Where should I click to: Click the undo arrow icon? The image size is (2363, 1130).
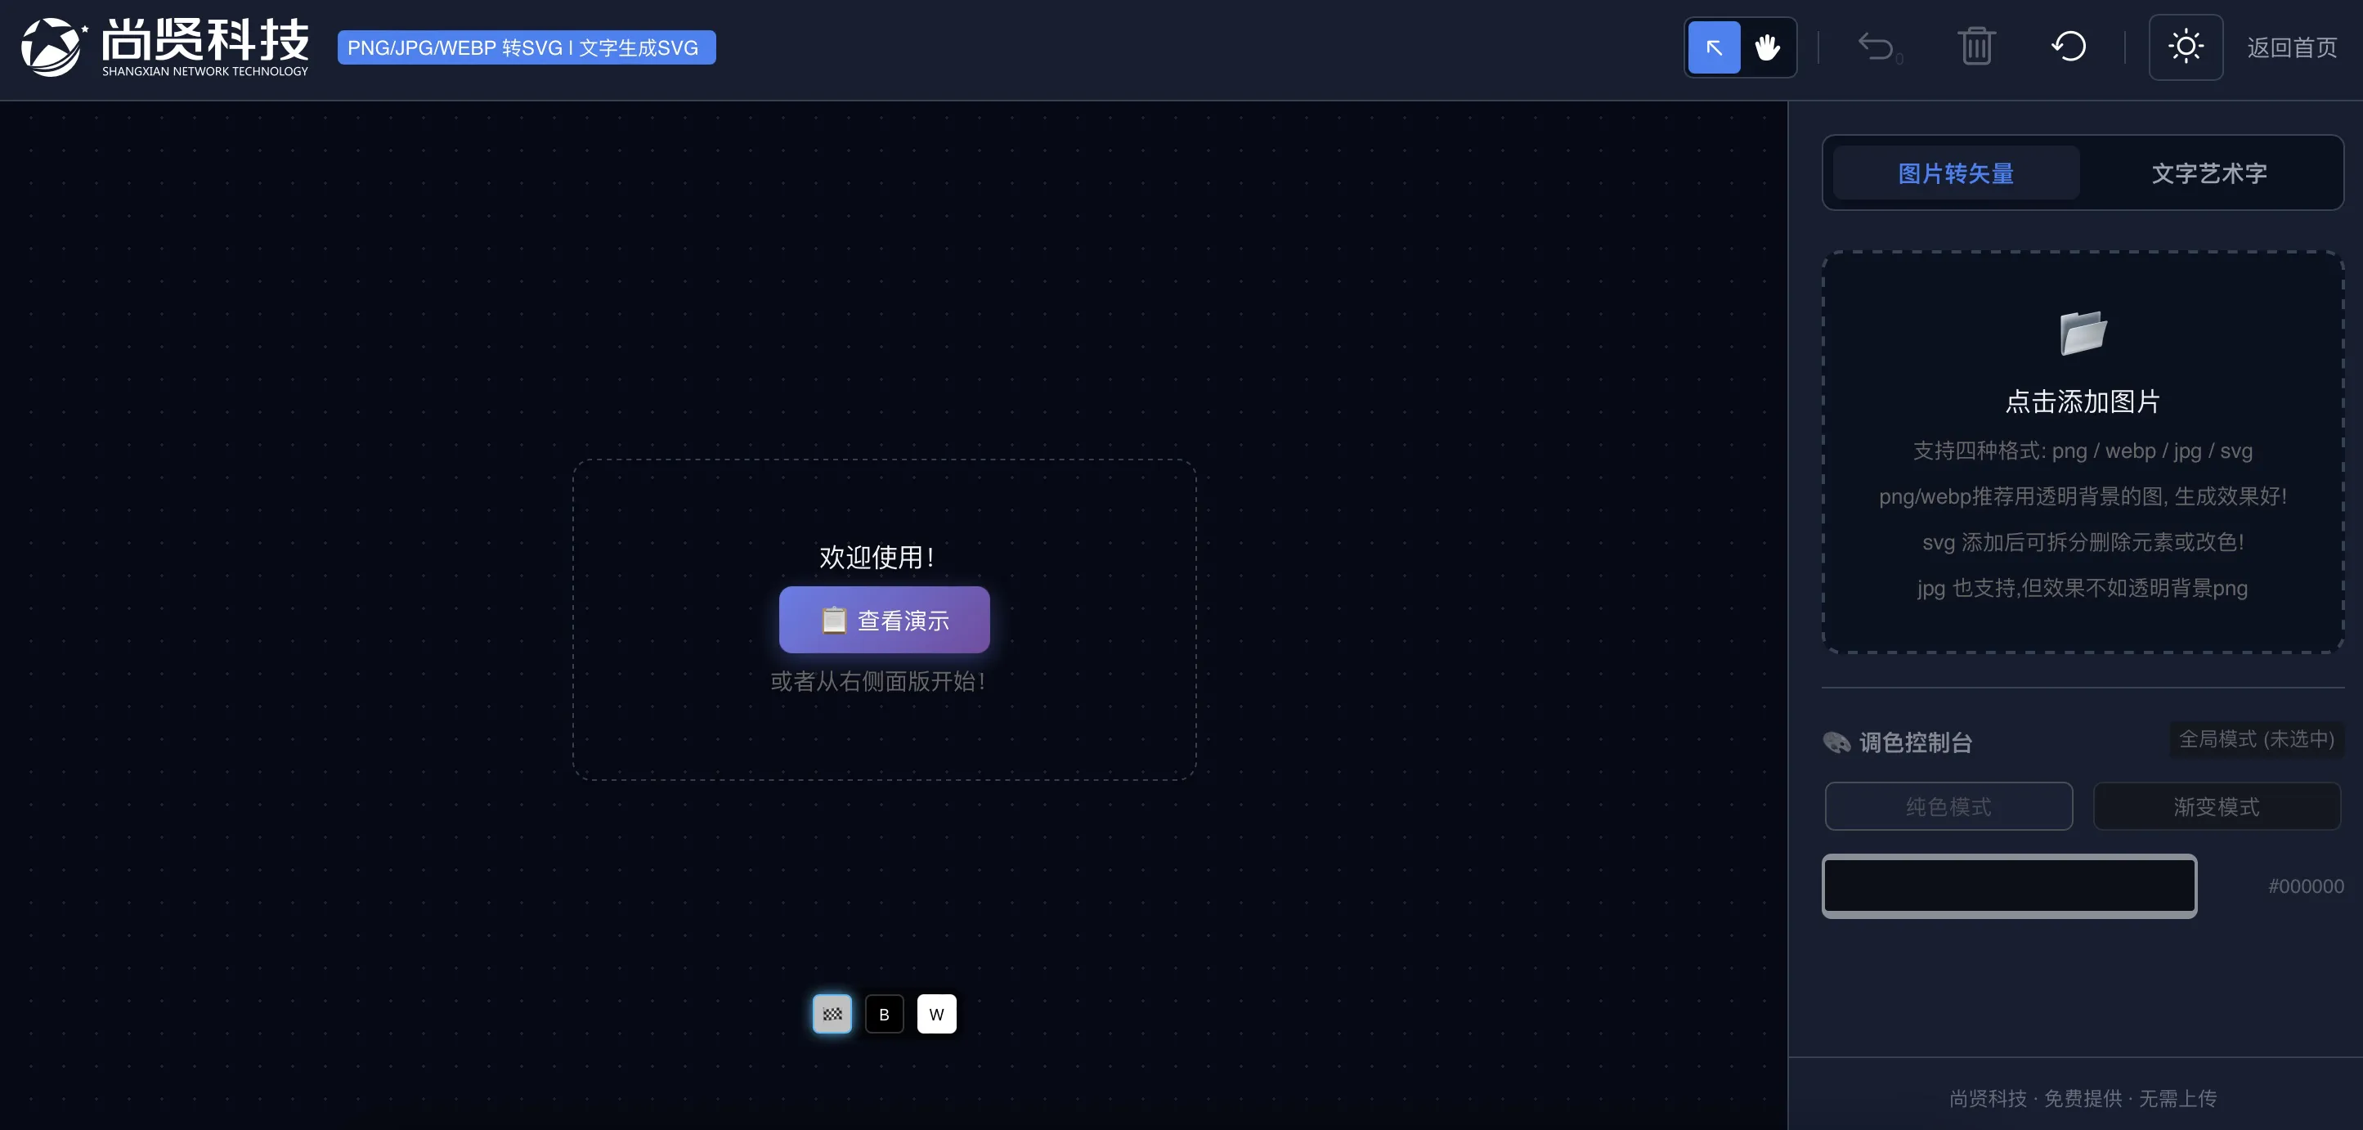tap(1876, 47)
